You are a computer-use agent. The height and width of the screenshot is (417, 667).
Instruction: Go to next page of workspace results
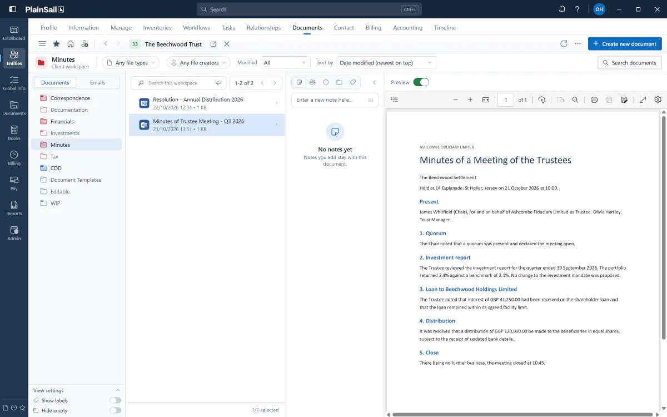point(275,83)
